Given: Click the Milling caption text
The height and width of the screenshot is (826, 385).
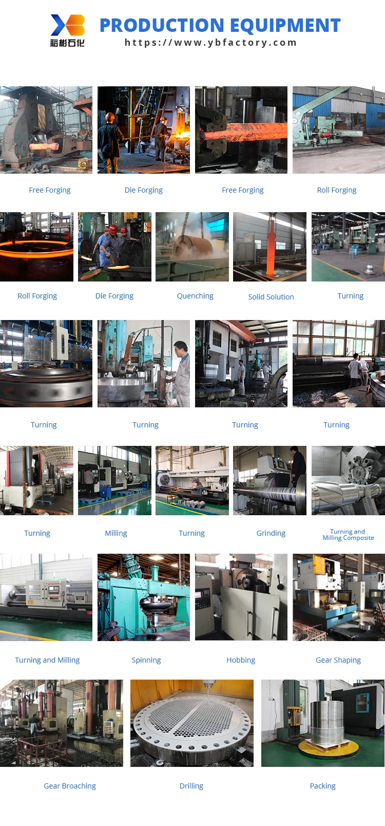Looking at the screenshot, I should (x=116, y=533).
